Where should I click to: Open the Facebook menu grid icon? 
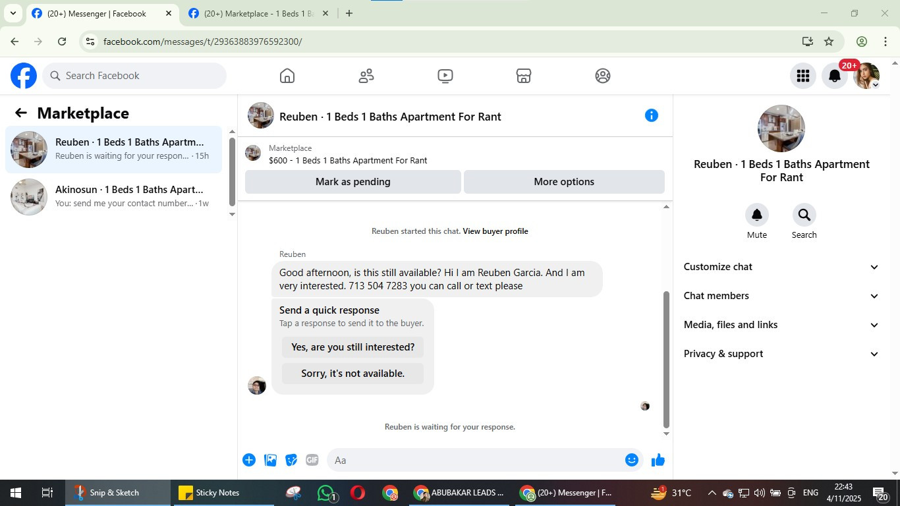point(802,76)
